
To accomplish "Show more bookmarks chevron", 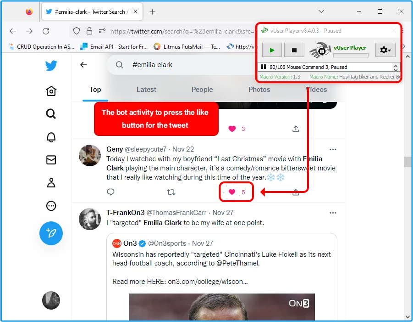I will click(x=404, y=47).
